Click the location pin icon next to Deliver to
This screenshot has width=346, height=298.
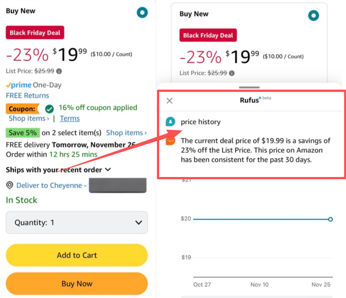pyautogui.click(x=10, y=185)
